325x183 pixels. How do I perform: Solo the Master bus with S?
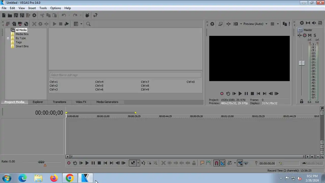tap(315, 35)
